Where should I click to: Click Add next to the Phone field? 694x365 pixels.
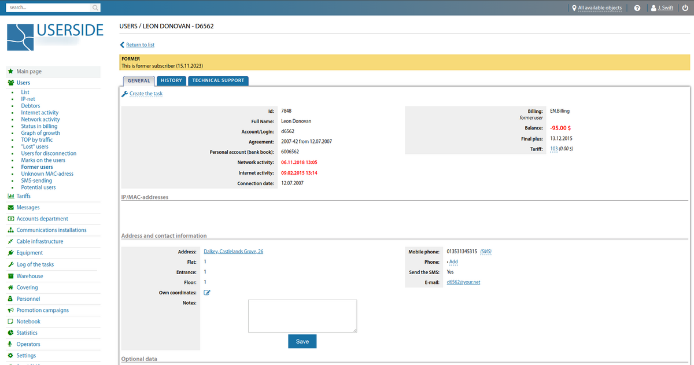click(453, 261)
